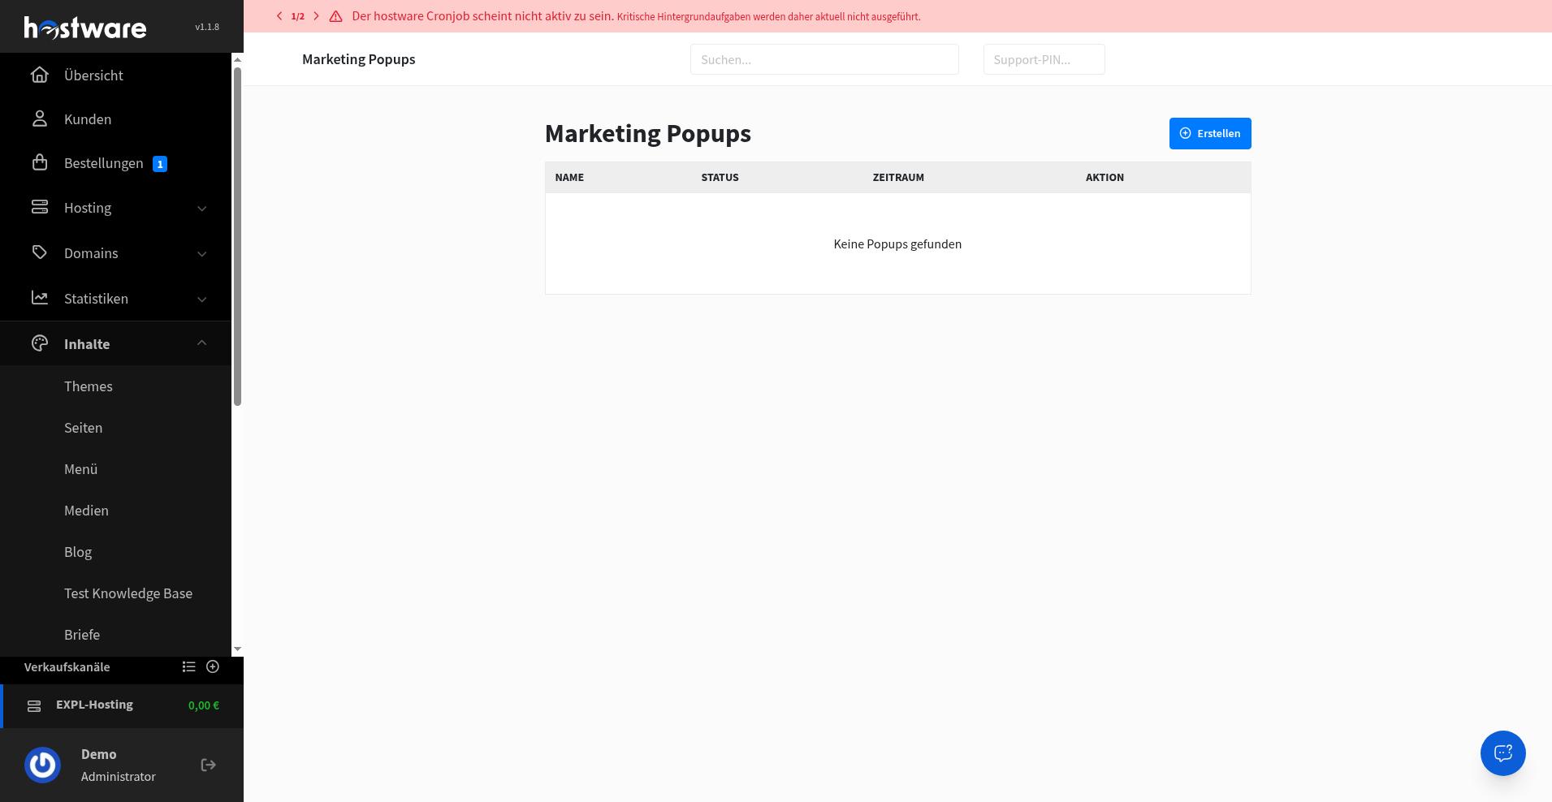Add a new Verkaufskanal with plus icon
The width and height of the screenshot is (1552, 802).
[x=213, y=666]
